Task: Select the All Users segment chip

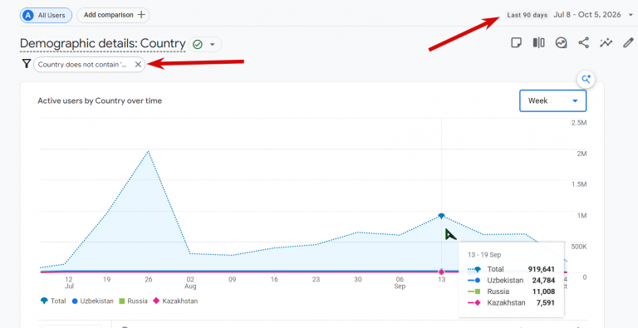Action: click(46, 16)
